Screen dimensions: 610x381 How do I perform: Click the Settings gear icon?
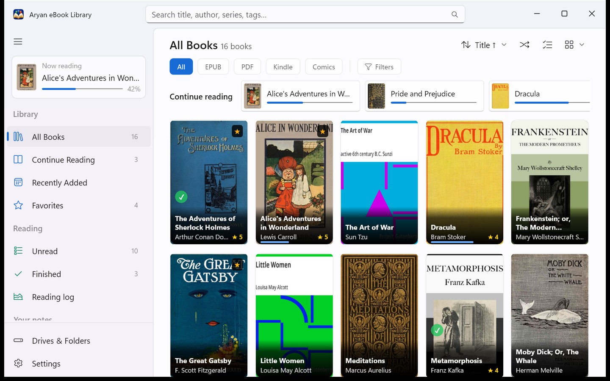(18, 363)
